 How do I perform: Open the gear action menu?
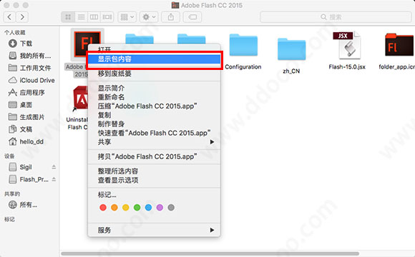coord(149,17)
